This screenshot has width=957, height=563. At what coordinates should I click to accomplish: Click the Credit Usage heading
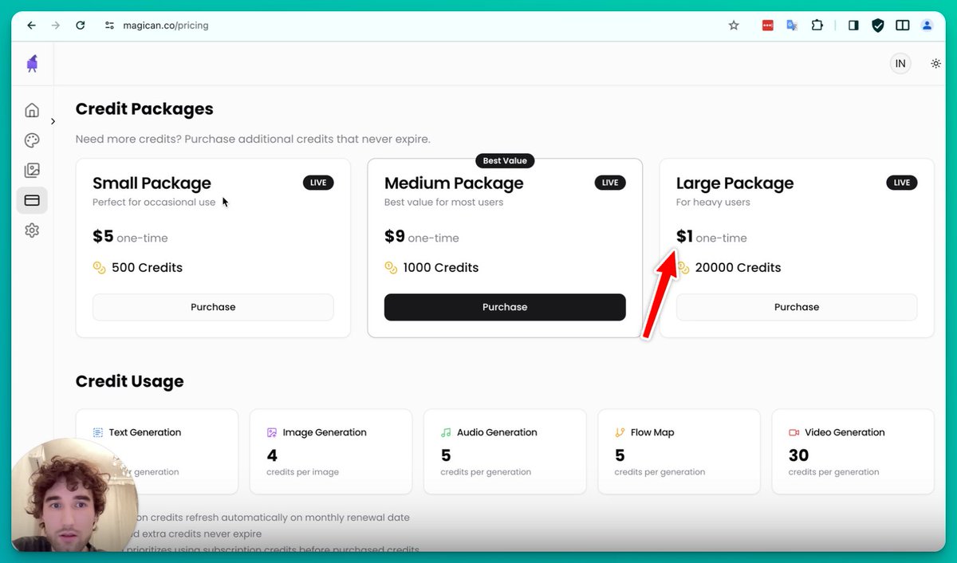pos(129,381)
